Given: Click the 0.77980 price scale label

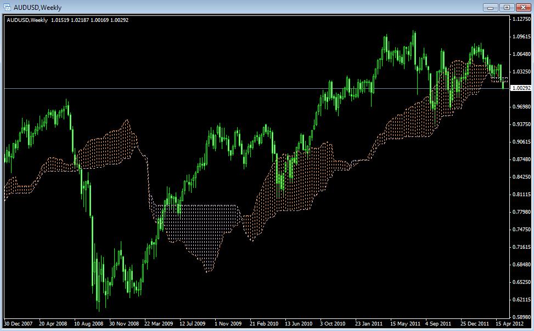Looking at the screenshot, I should (x=521, y=212).
